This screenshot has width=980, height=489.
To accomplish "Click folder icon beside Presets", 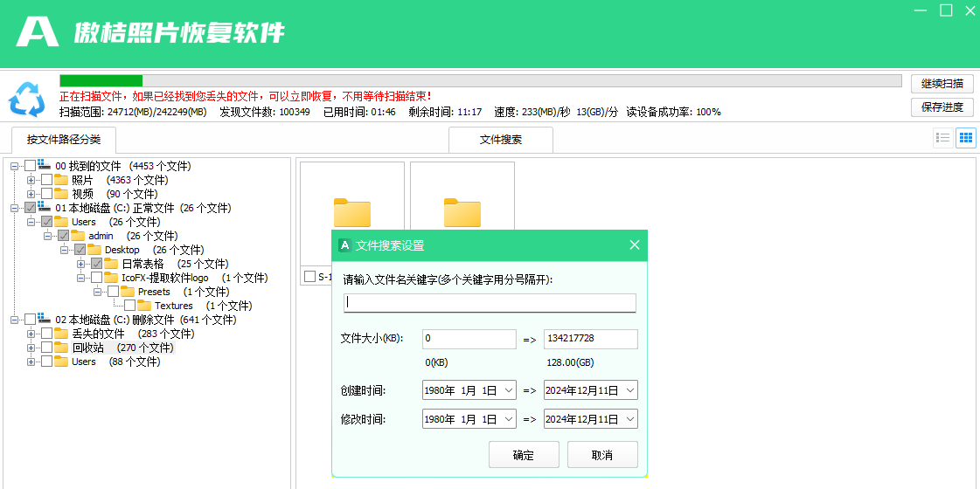I will click(128, 292).
